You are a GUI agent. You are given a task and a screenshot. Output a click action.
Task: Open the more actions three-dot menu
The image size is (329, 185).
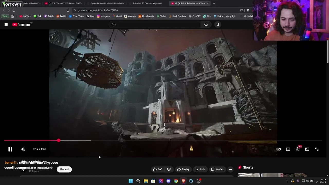pyautogui.click(x=230, y=169)
